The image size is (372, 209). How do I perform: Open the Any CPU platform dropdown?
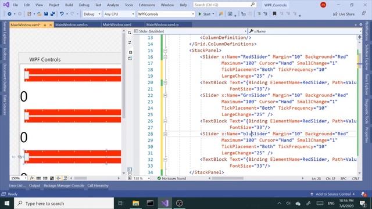point(119,14)
